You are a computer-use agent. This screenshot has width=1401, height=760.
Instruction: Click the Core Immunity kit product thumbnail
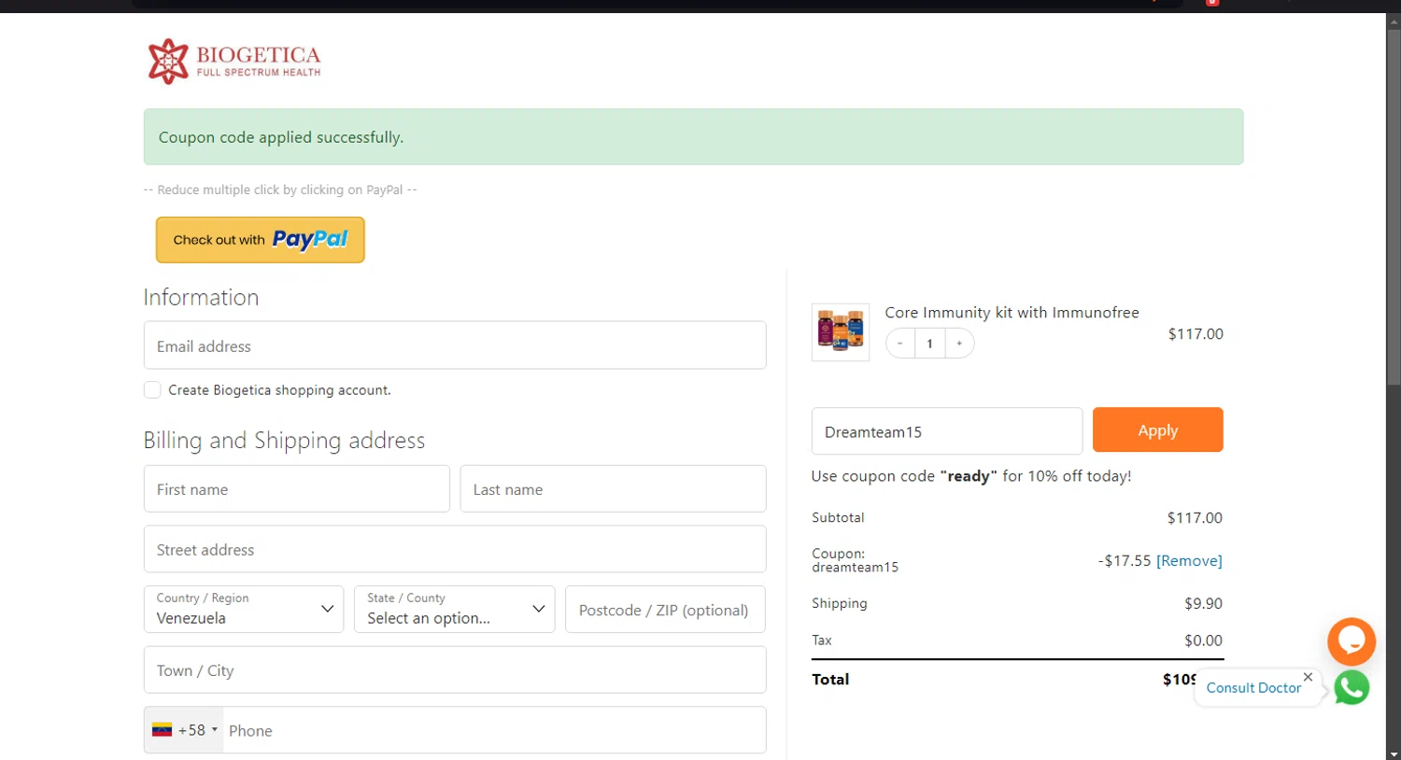point(841,332)
